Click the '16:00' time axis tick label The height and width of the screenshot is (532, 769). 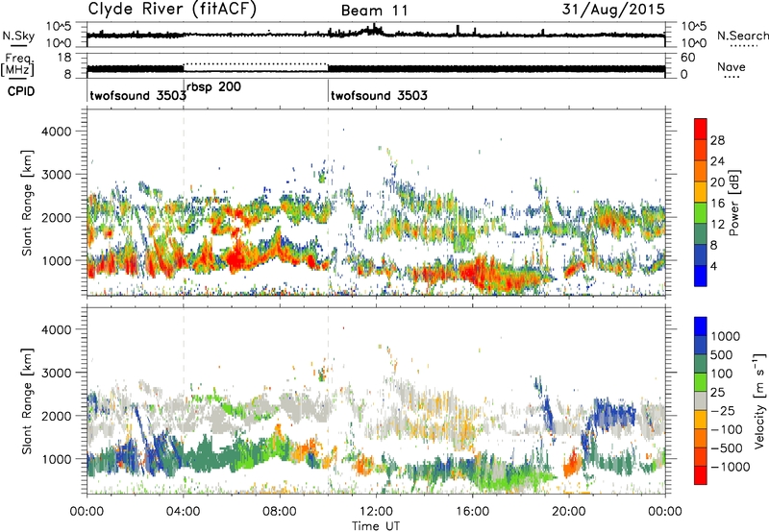472,512
